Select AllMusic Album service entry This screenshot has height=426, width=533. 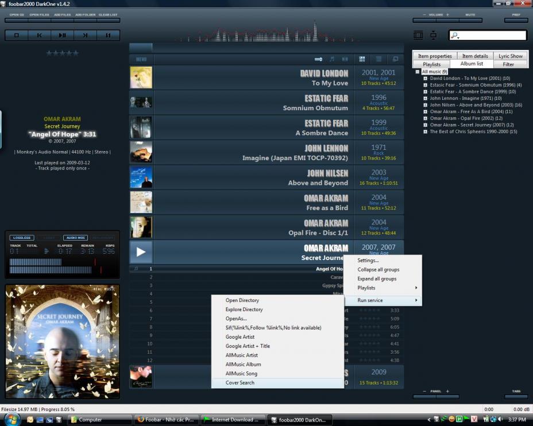(277, 364)
